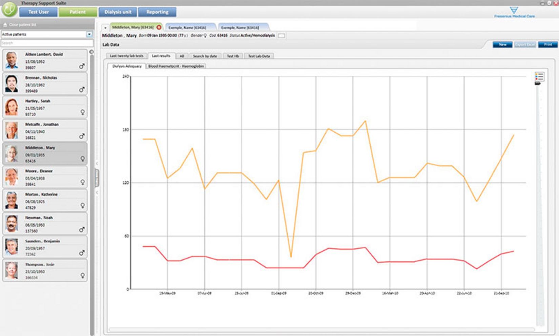Click the round marker above patient list scrollbar

click(x=91, y=52)
